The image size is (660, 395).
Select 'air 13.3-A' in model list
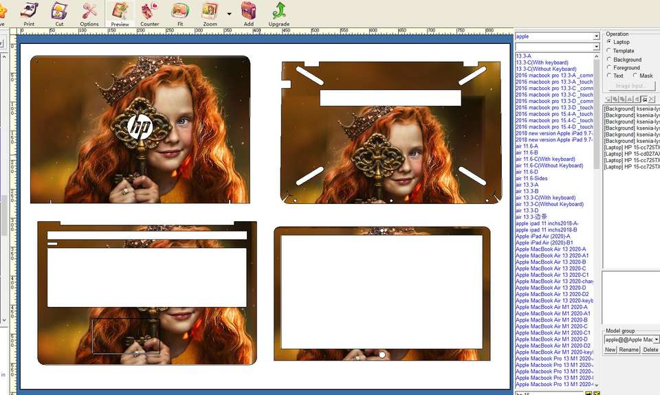(x=527, y=185)
